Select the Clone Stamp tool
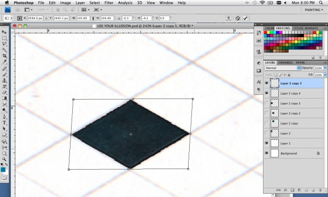This screenshot has width=328, height=197. coord(4,80)
